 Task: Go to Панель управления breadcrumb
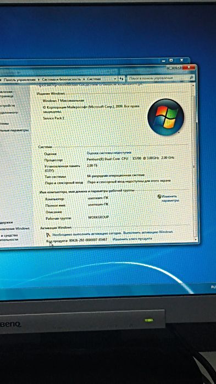(20, 80)
